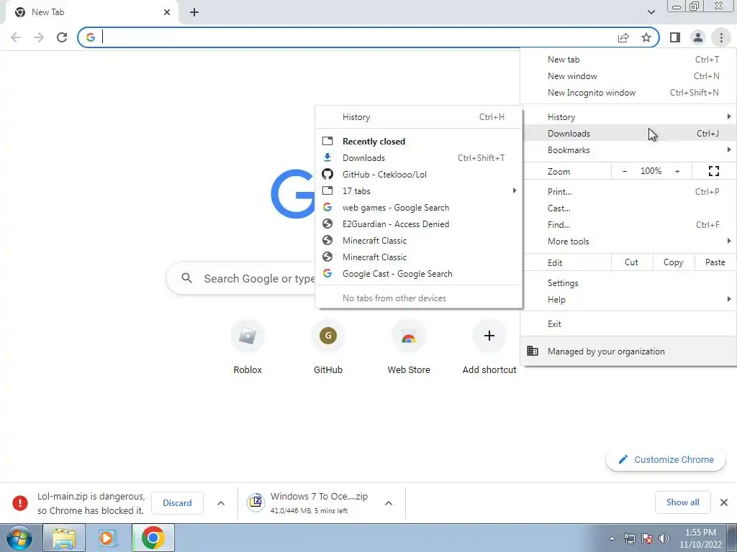Select Exit menu item
The height and width of the screenshot is (552, 737).
[x=628, y=324]
